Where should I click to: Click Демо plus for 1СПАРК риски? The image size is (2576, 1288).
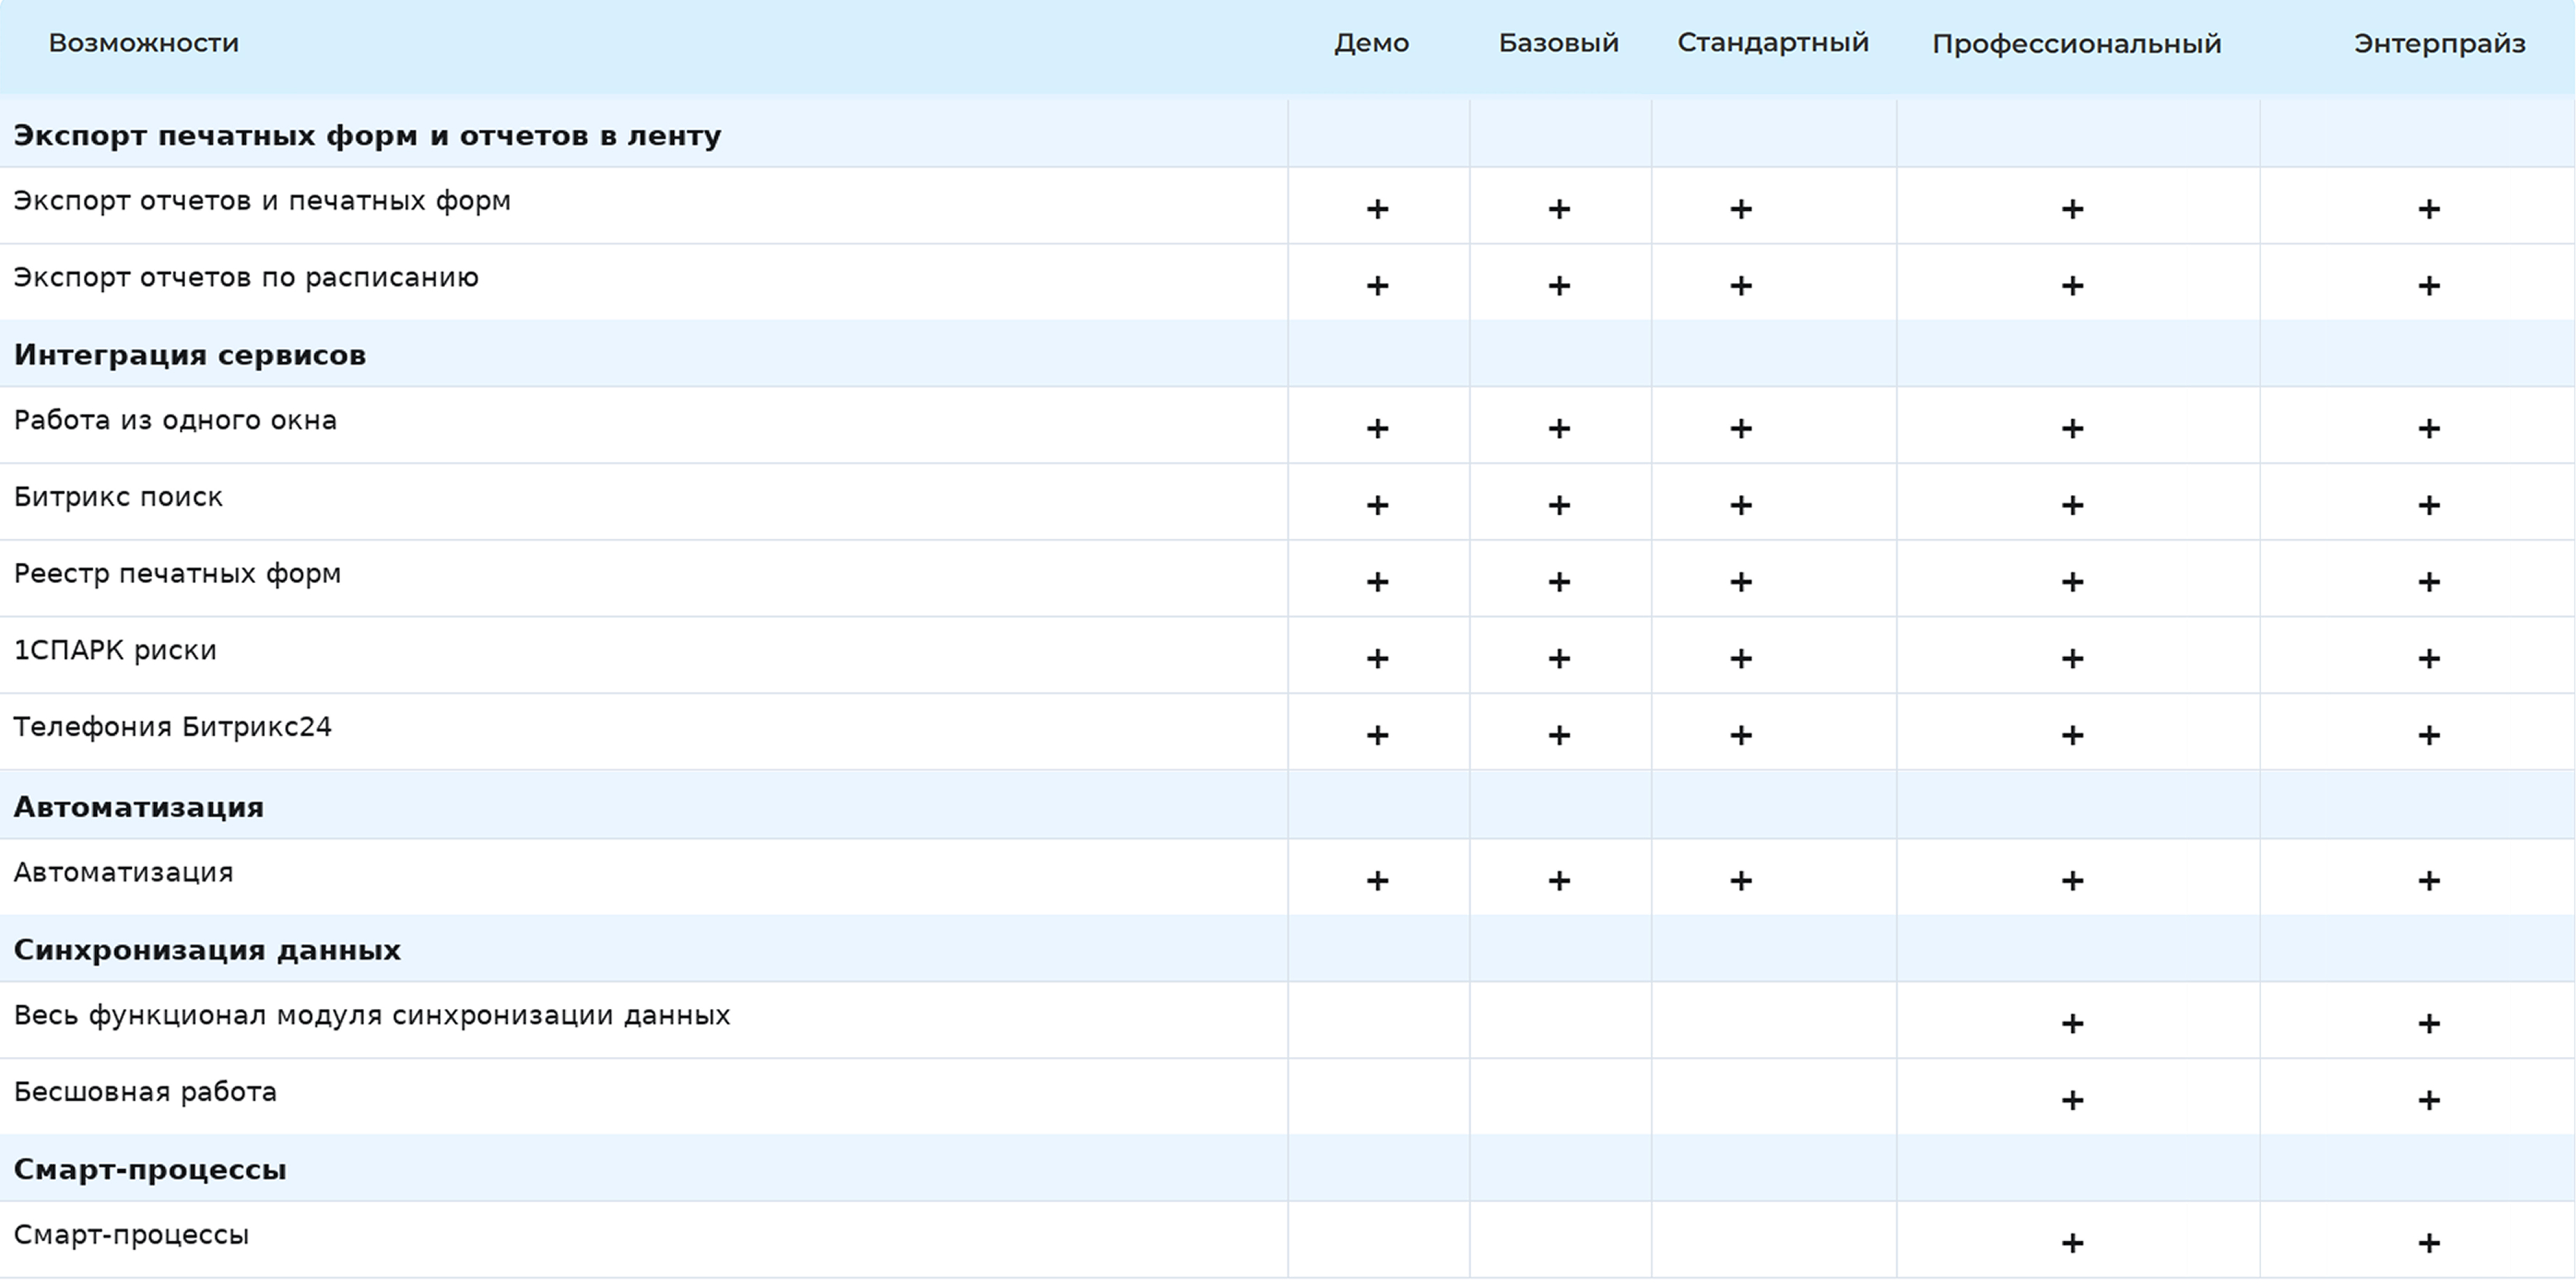(x=1377, y=660)
